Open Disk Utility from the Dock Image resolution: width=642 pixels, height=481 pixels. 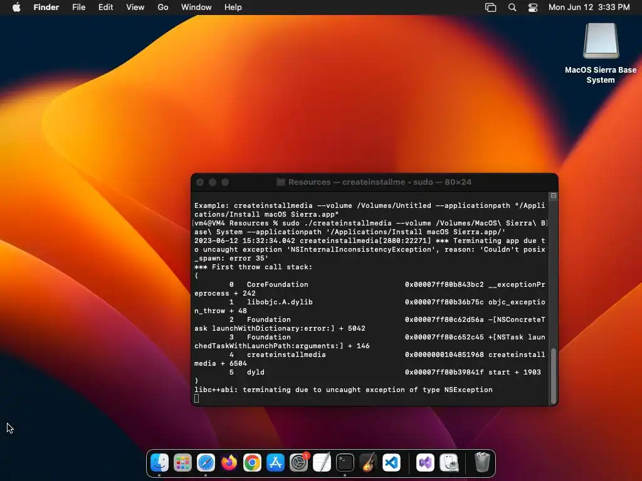pos(449,463)
